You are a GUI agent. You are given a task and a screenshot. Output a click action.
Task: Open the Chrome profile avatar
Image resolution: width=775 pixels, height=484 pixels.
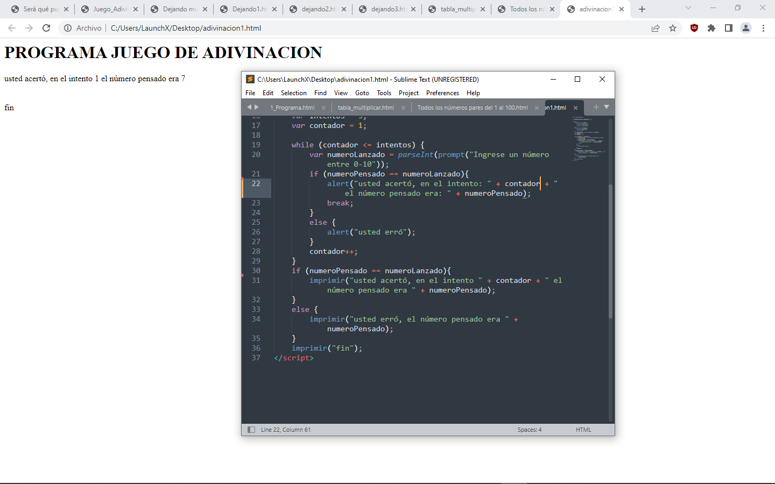[x=746, y=28]
